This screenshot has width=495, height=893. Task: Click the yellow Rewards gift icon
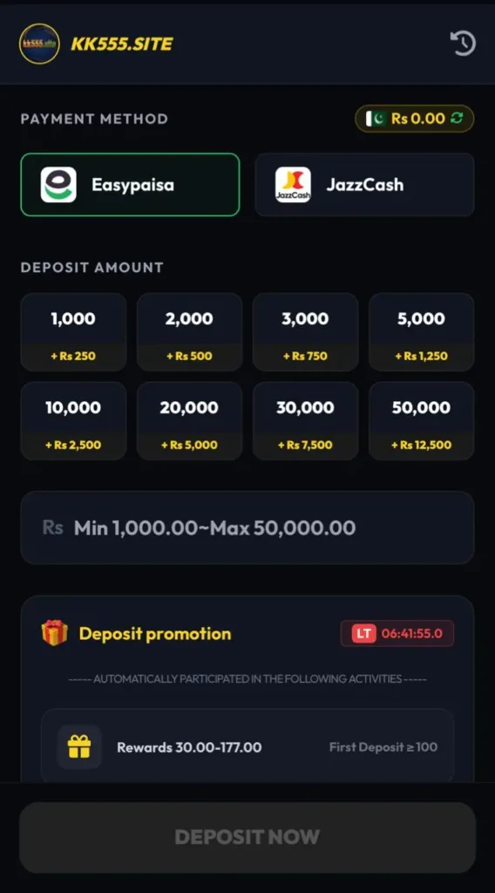pos(79,746)
